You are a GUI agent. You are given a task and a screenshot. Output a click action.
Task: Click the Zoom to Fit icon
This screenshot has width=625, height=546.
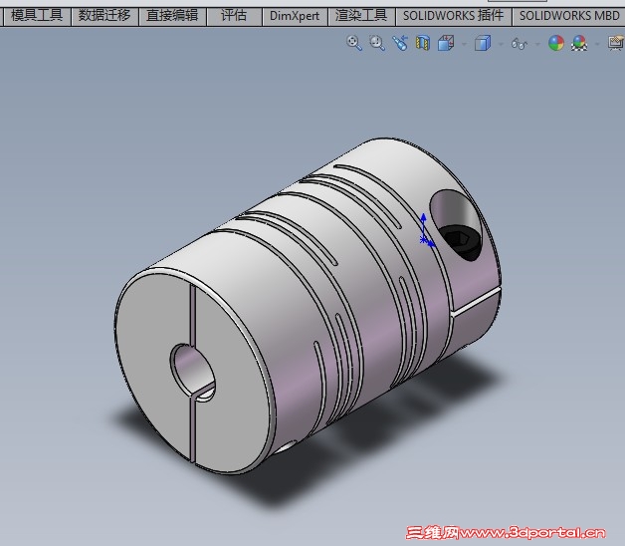tap(354, 43)
